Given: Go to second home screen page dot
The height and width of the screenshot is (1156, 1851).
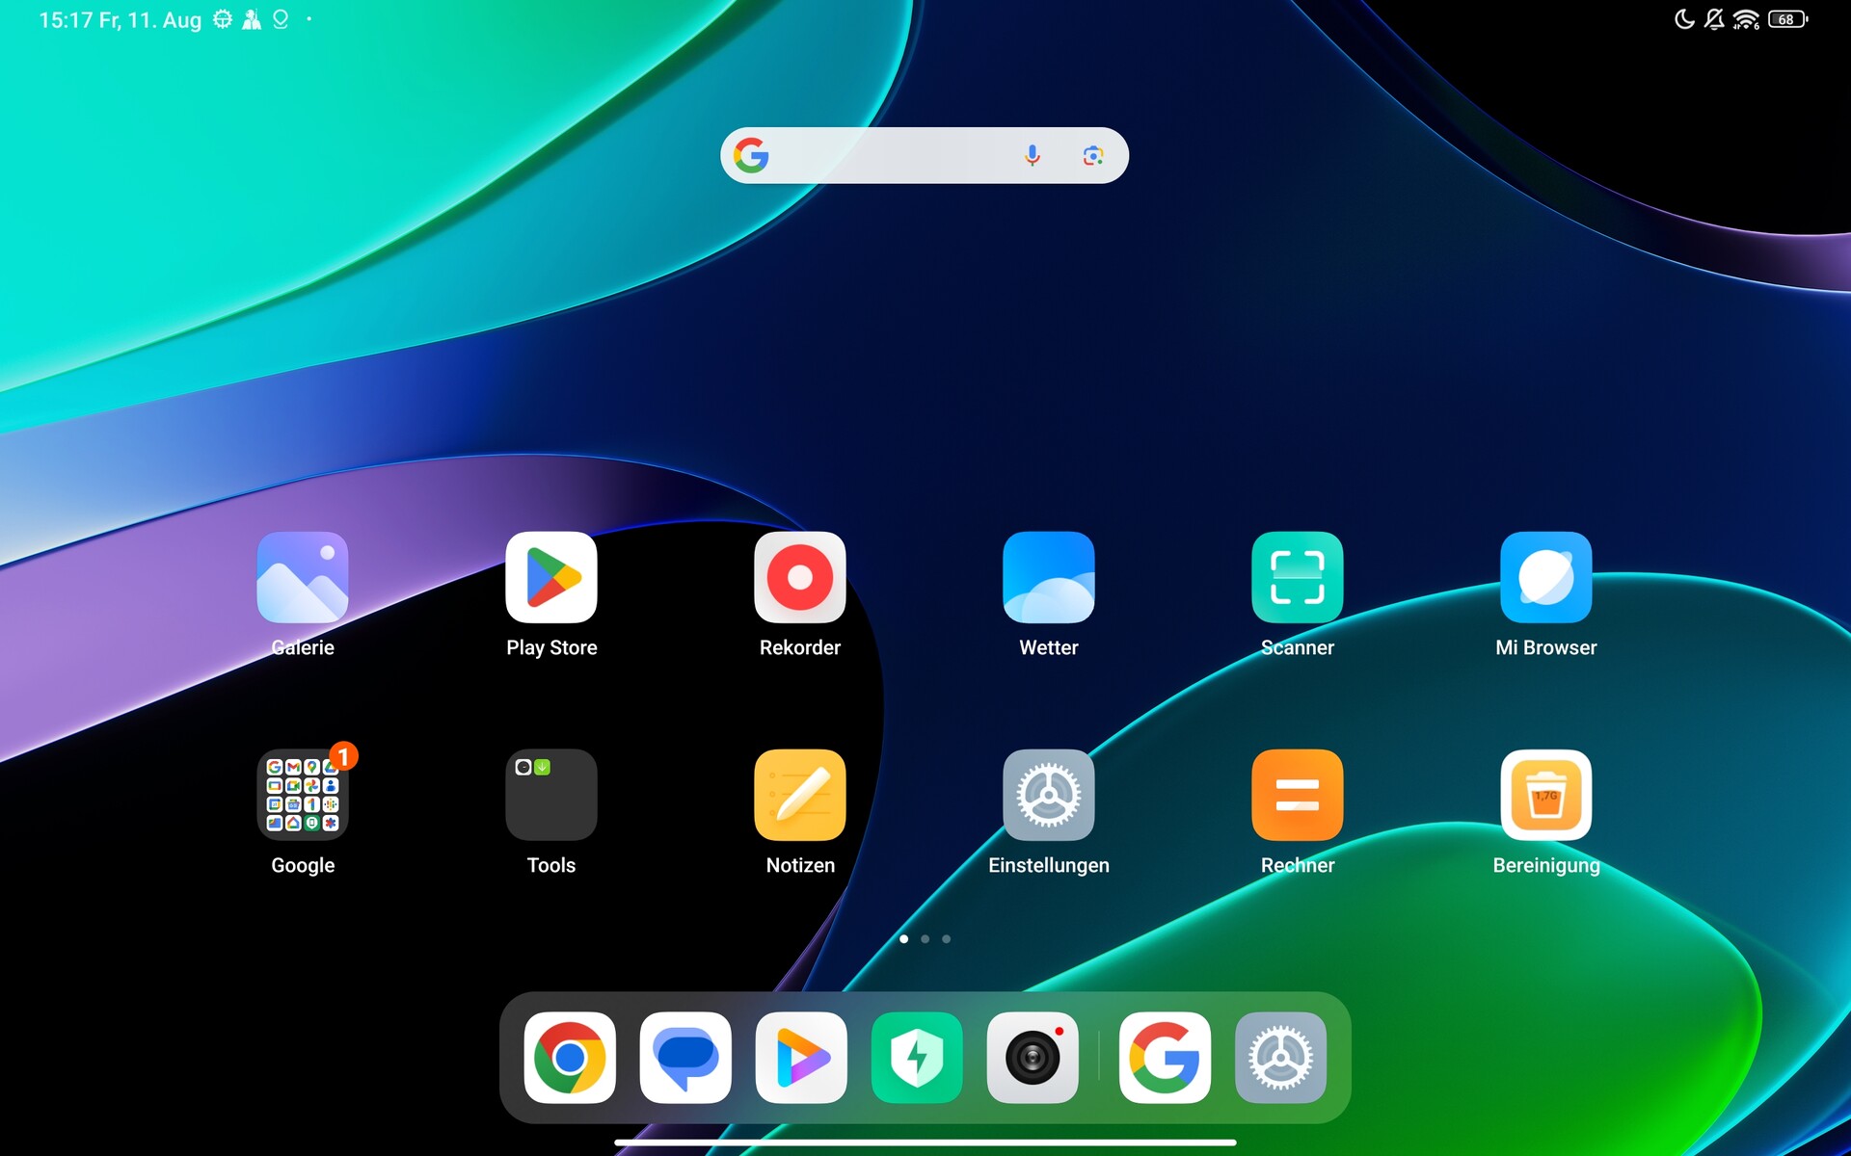Looking at the screenshot, I should 925,938.
